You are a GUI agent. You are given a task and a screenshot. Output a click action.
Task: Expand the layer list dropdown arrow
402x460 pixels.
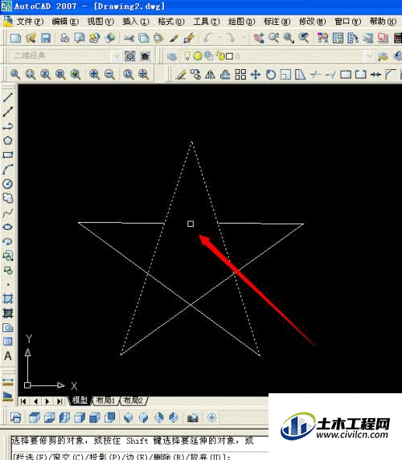click(x=369, y=55)
